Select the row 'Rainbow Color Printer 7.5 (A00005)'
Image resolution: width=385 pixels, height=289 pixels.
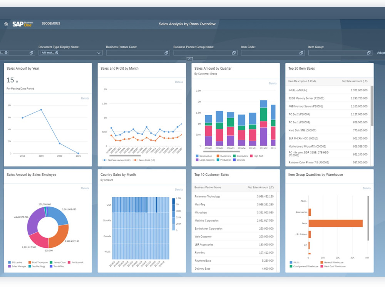click(x=328, y=163)
